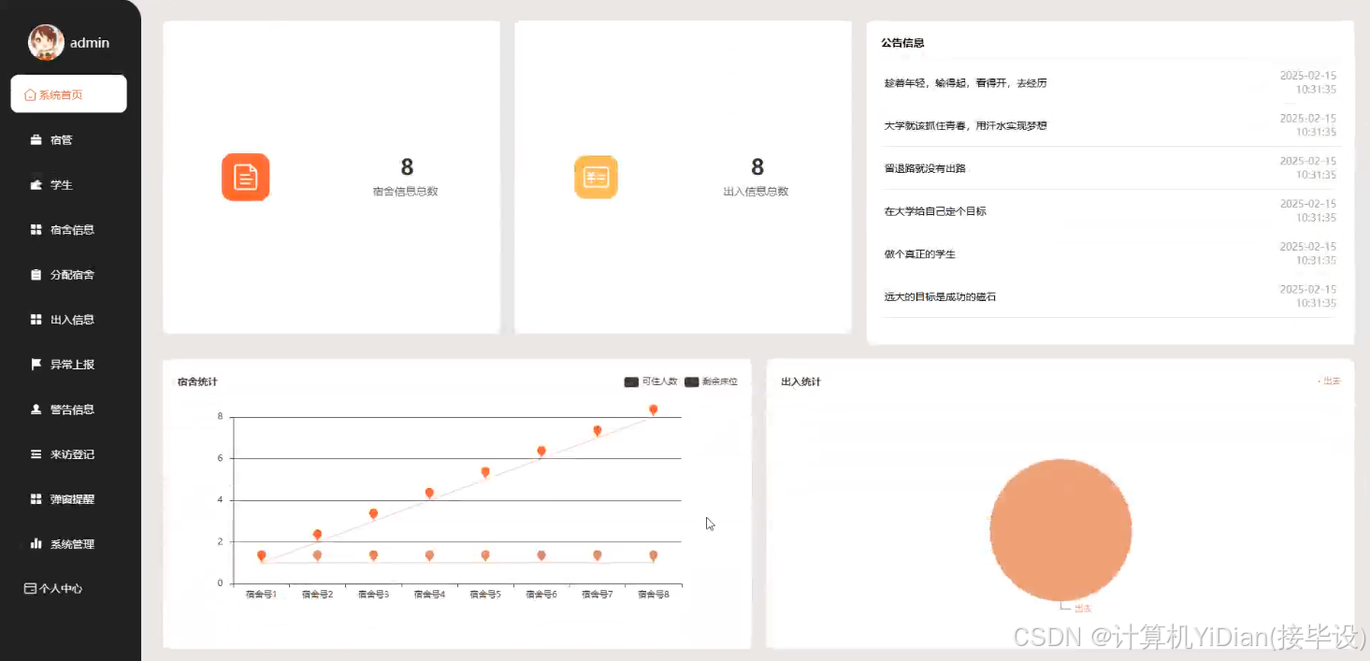
Task: Open announcement 留退路就没有出路
Action: pyautogui.click(x=925, y=168)
